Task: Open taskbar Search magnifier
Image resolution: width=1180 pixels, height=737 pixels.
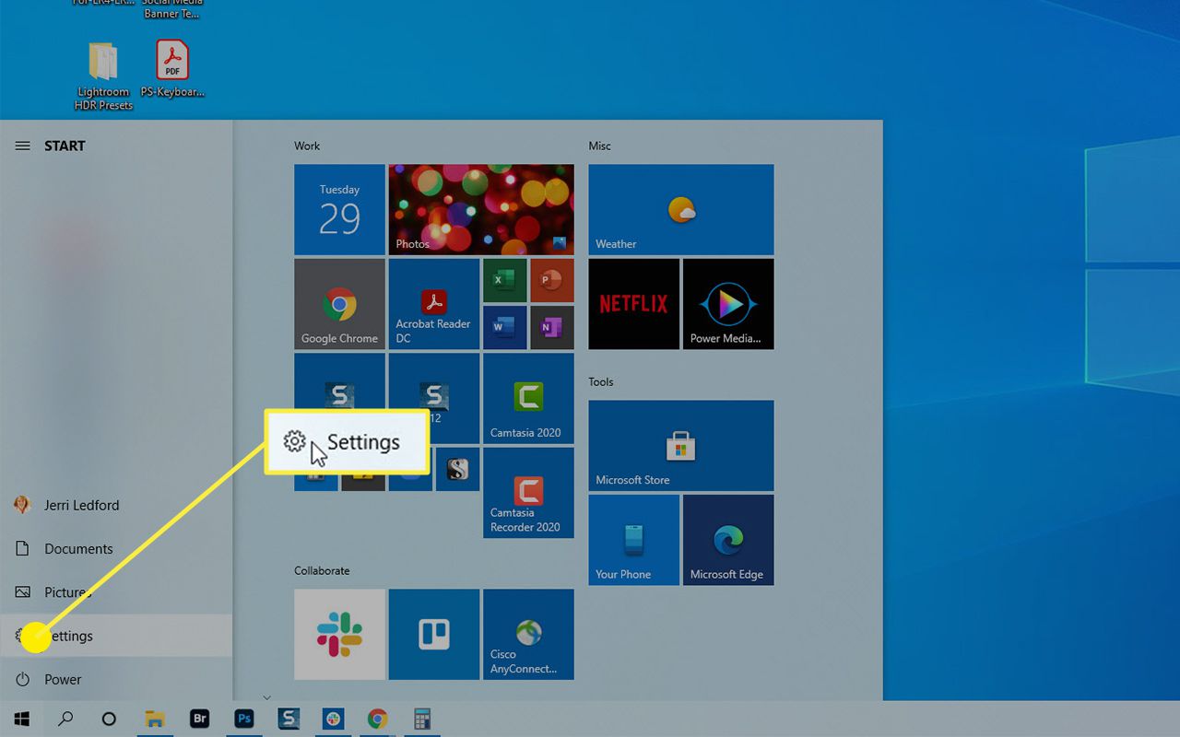Action: click(65, 719)
